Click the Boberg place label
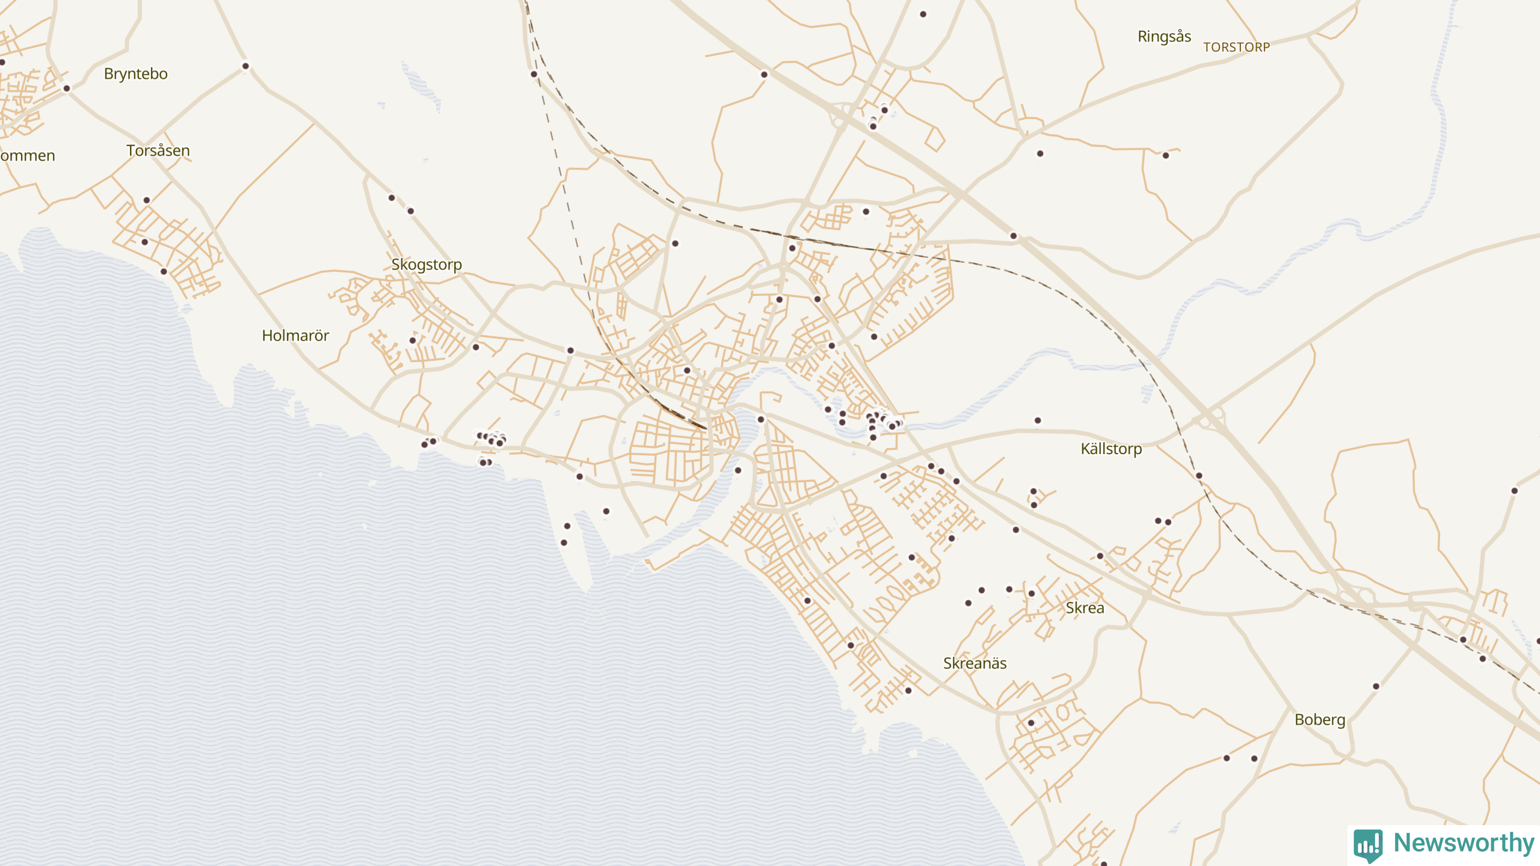Viewport: 1540px width, 866px height. pyautogui.click(x=1320, y=720)
